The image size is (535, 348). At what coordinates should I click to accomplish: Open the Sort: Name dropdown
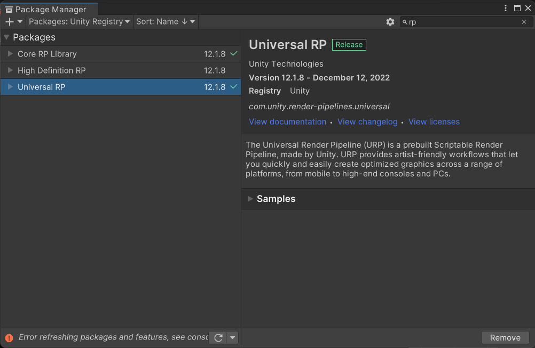click(166, 22)
